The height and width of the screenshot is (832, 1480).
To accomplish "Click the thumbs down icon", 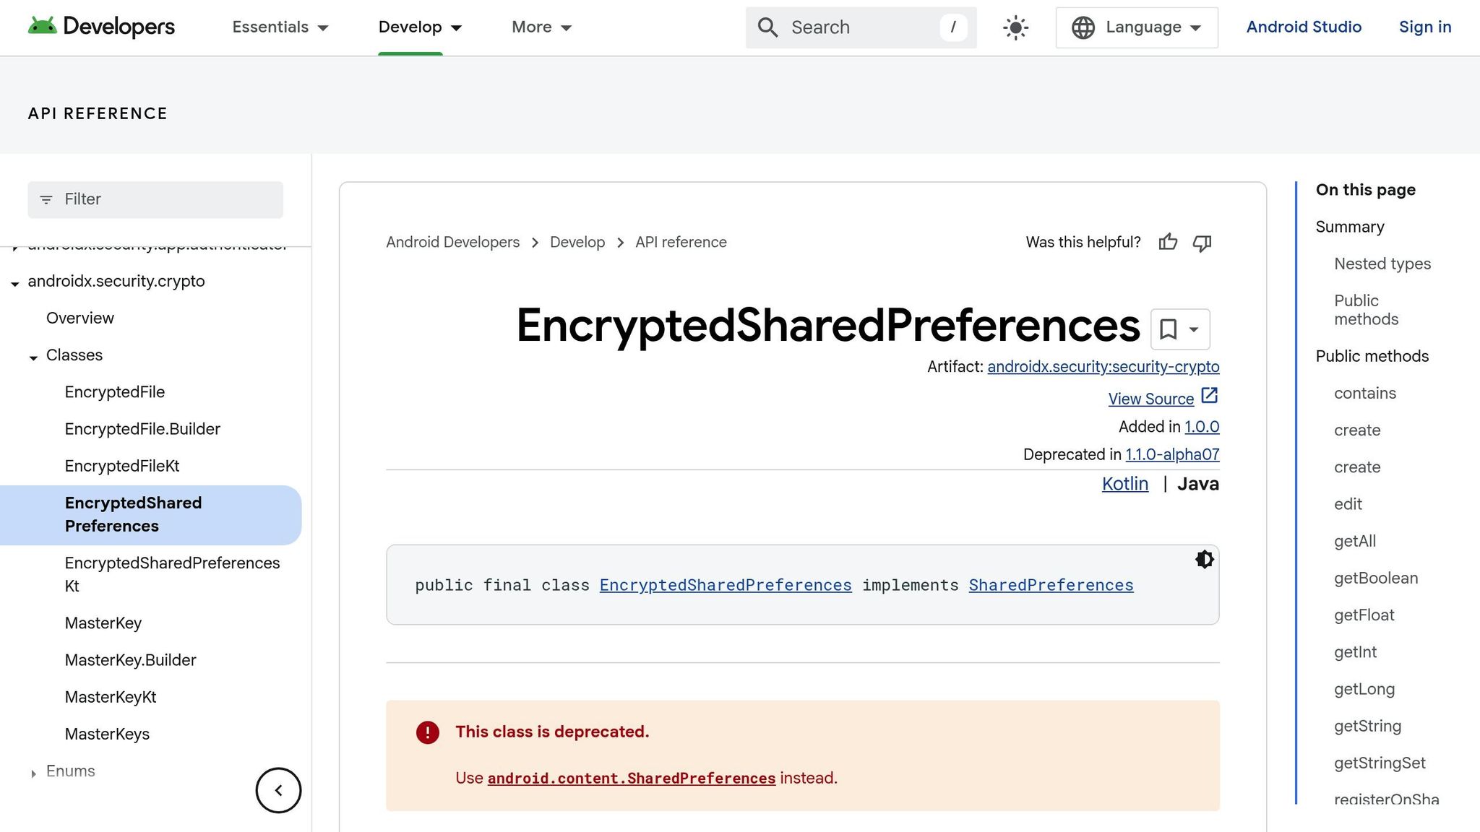I will [1202, 243].
